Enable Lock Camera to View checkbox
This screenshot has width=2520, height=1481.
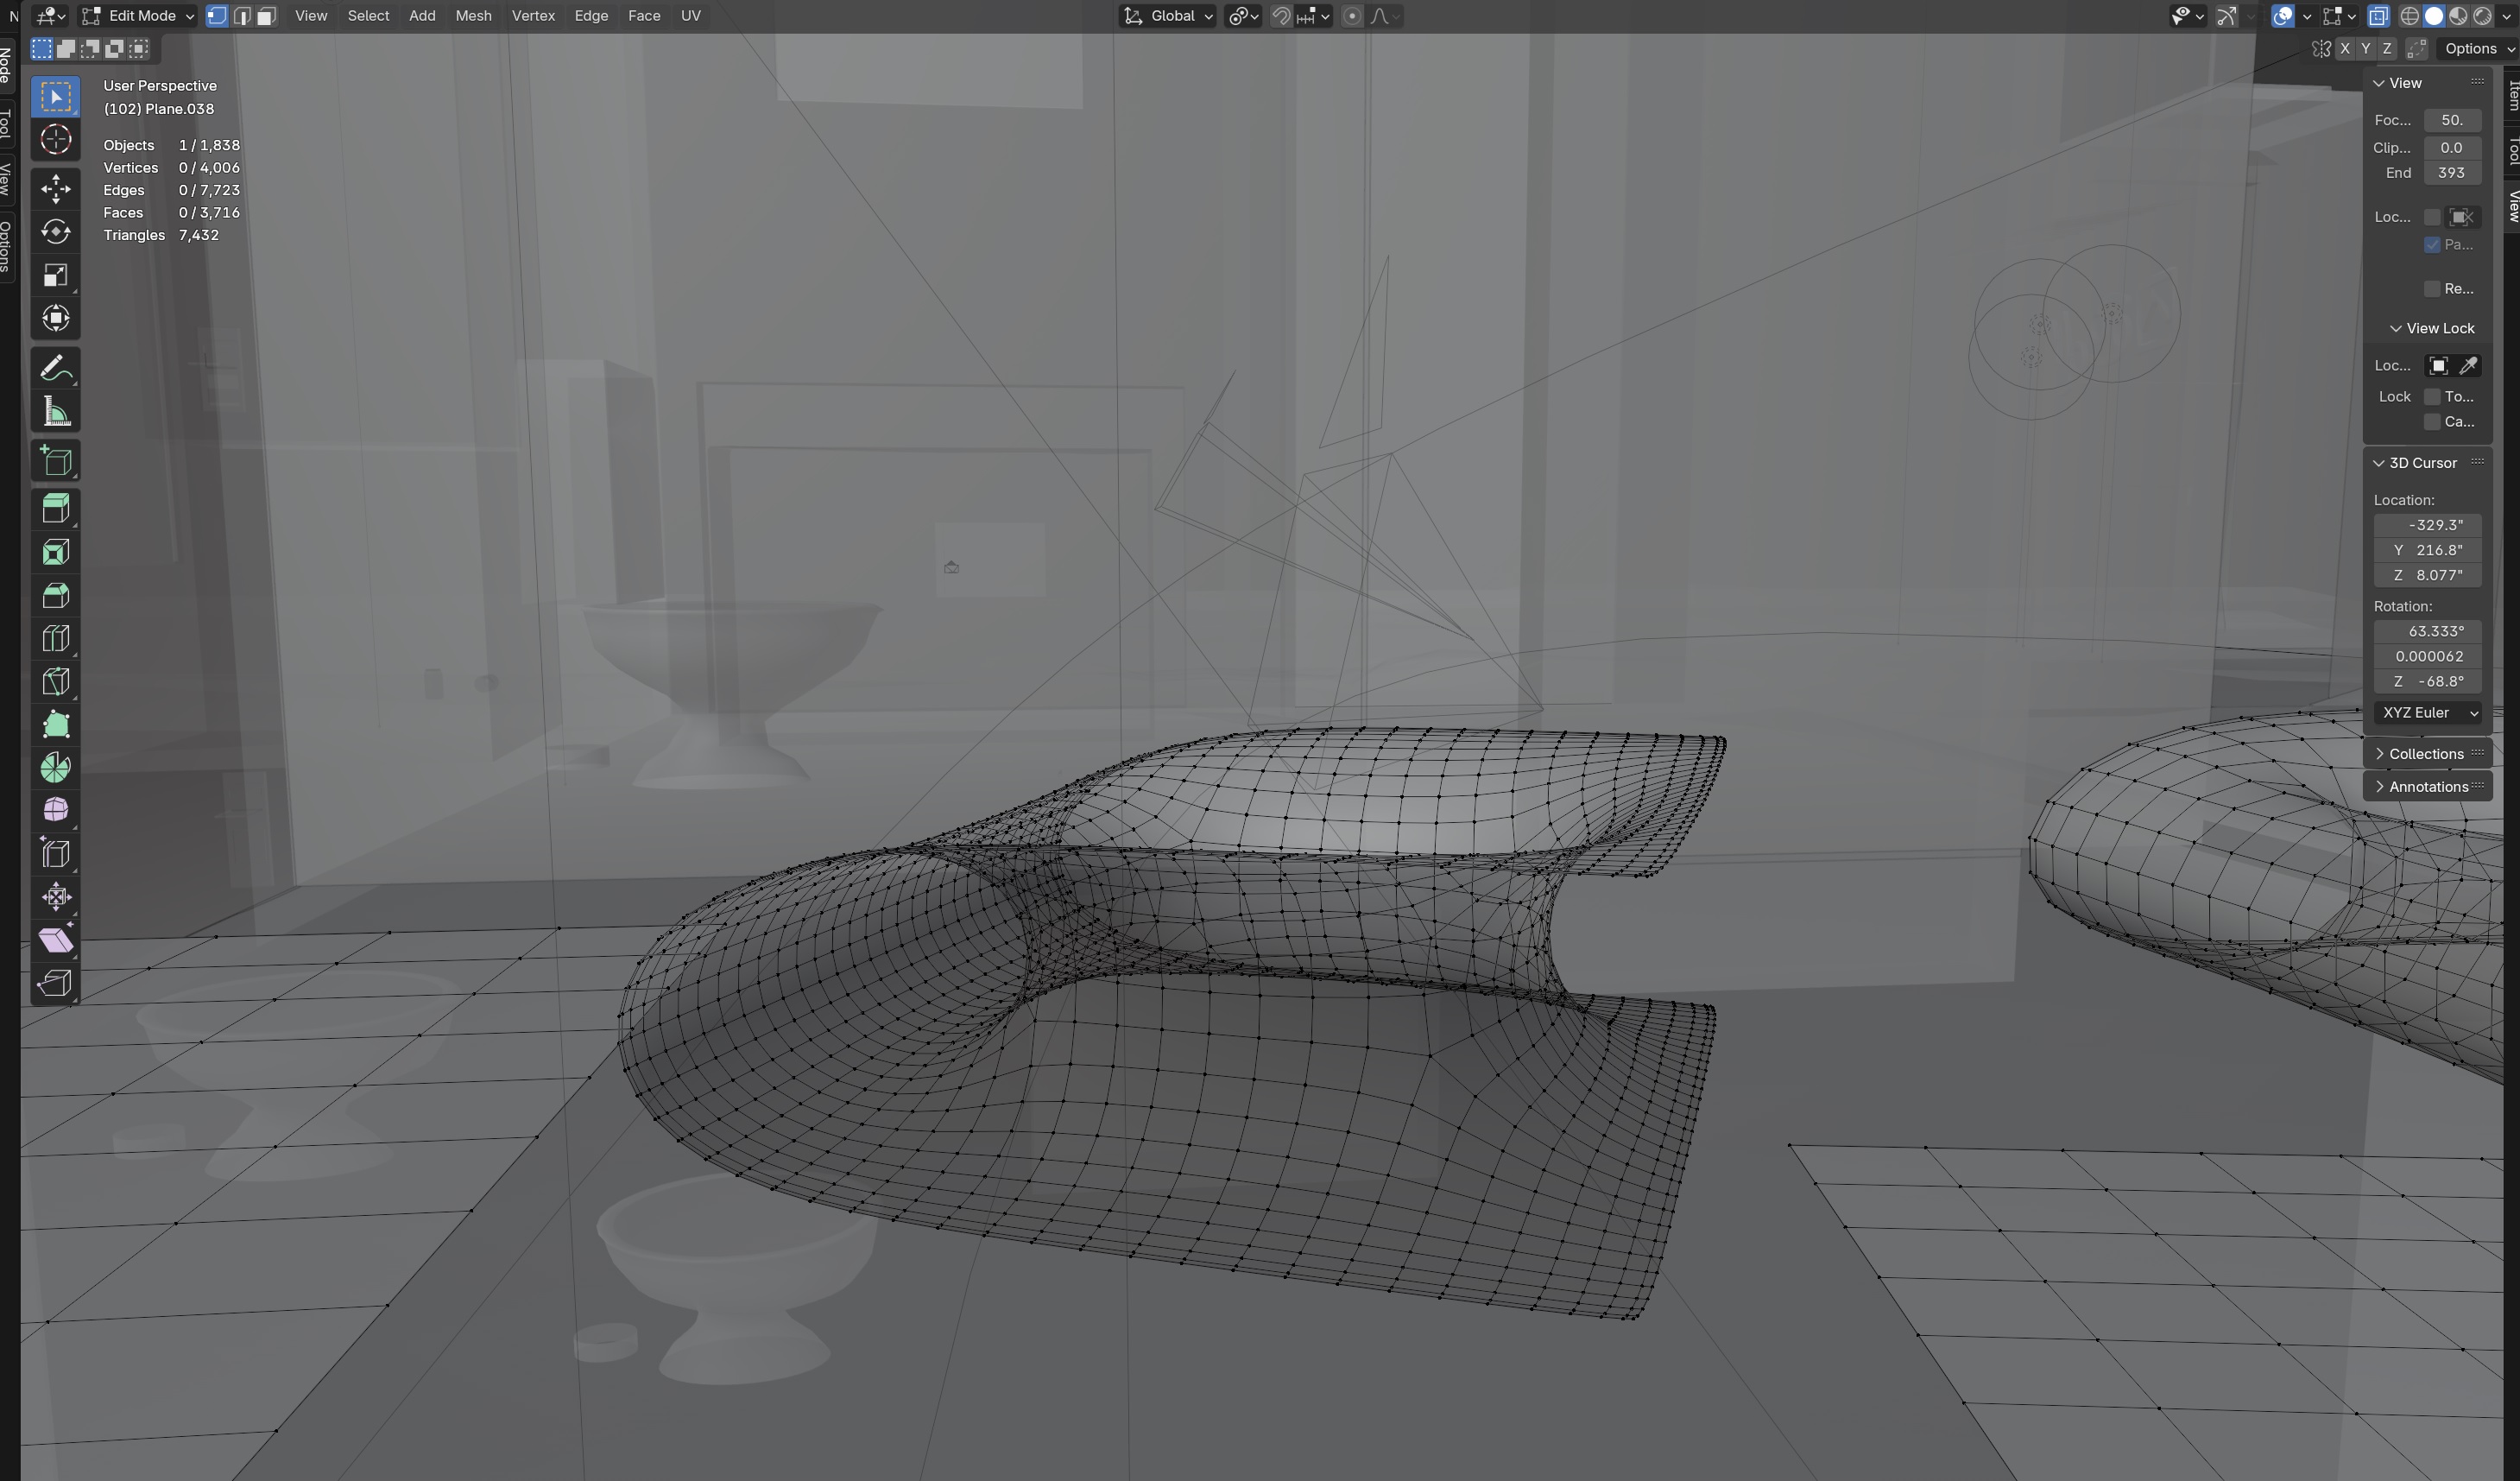(x=2432, y=422)
